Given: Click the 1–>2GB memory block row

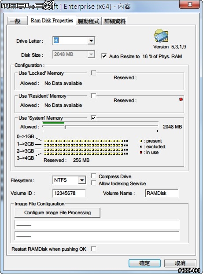Looking at the screenshot, I should coord(86,145).
